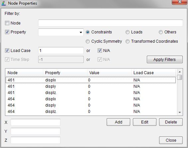Click the table scrollbar thumb

tap(180, 77)
